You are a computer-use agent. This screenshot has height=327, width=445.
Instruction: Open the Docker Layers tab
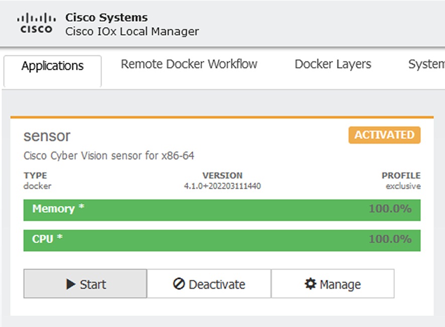click(332, 64)
